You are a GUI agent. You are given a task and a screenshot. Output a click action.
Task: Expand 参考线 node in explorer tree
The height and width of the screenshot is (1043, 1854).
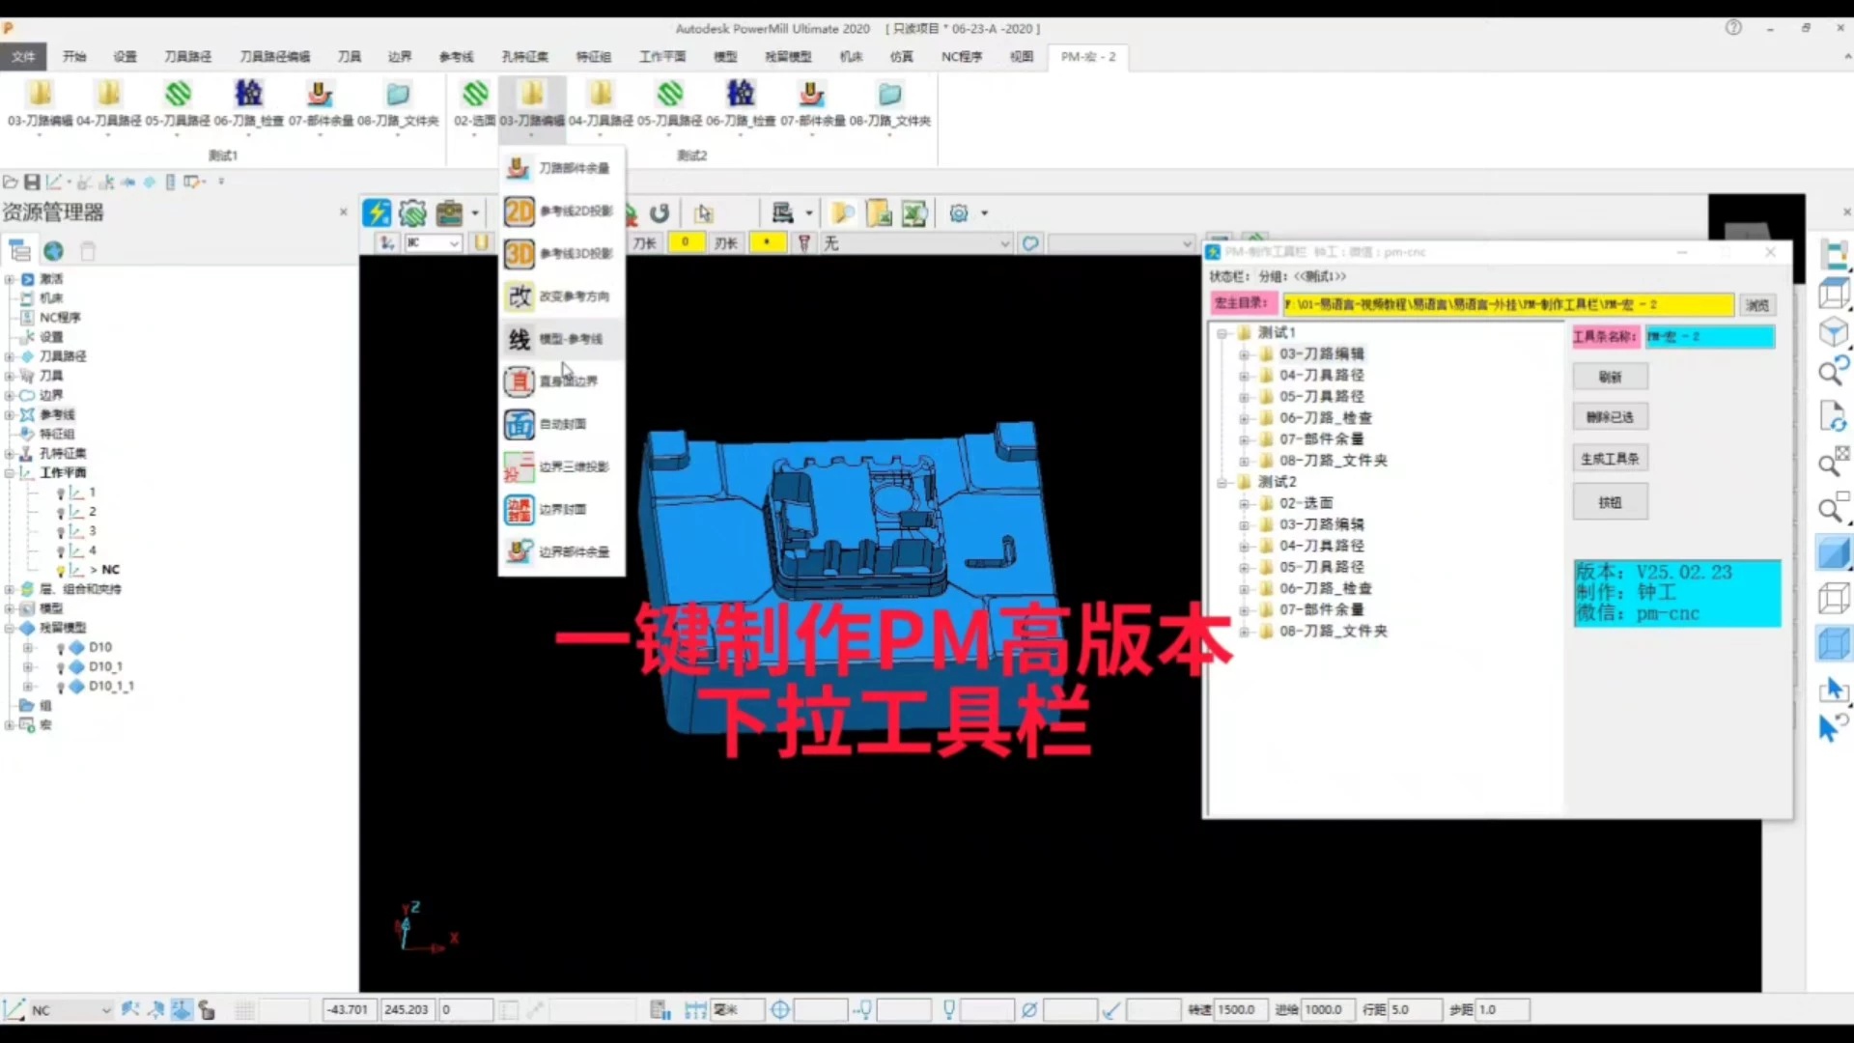tap(10, 414)
